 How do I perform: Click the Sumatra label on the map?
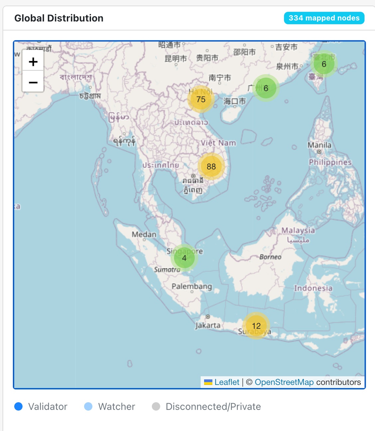pyautogui.click(x=167, y=269)
